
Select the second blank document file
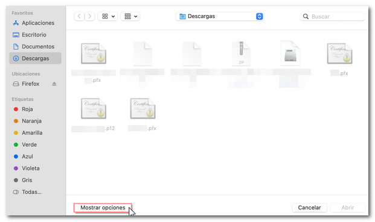tap(192, 54)
